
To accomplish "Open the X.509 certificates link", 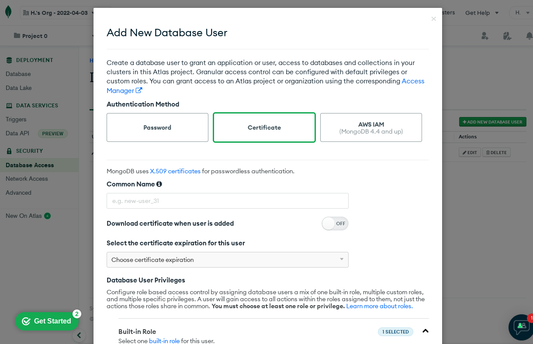I will click(175, 171).
